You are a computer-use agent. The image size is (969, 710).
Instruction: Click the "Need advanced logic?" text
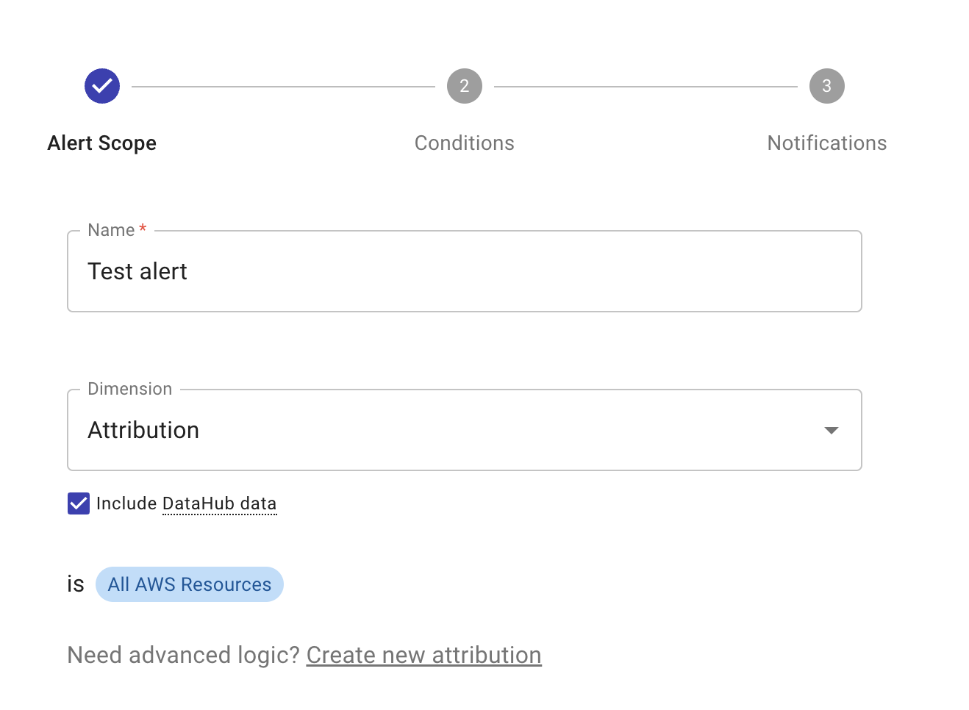(x=184, y=655)
